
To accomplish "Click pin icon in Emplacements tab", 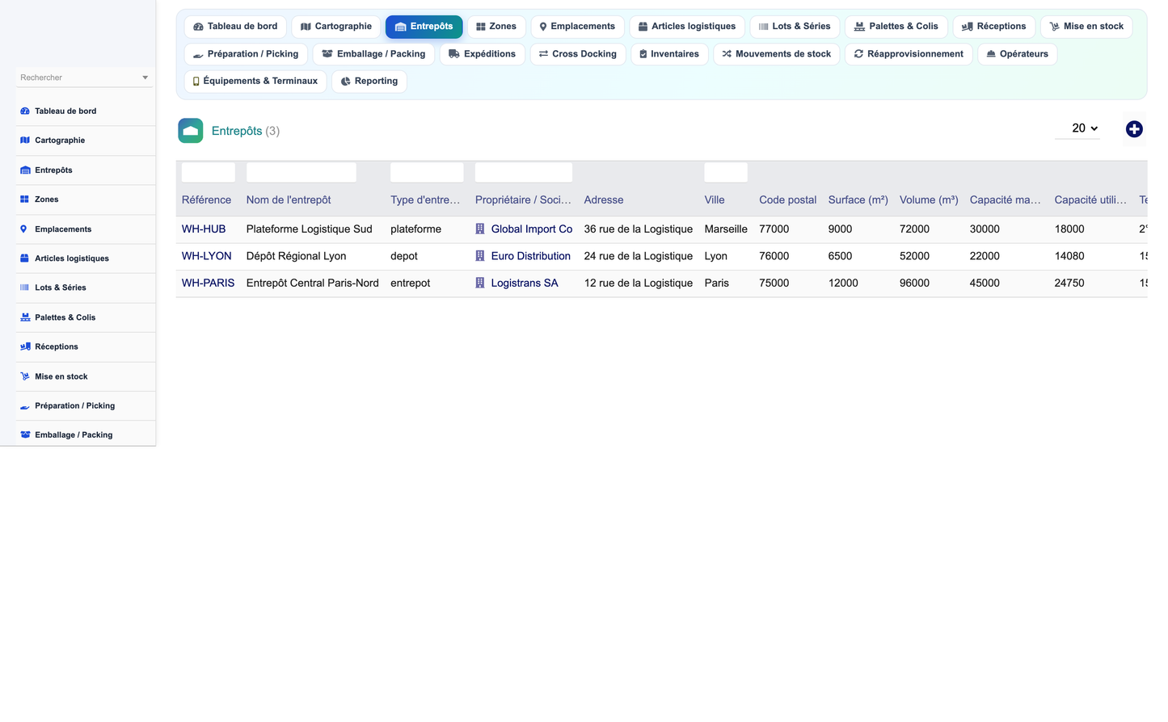I will pyautogui.click(x=543, y=27).
